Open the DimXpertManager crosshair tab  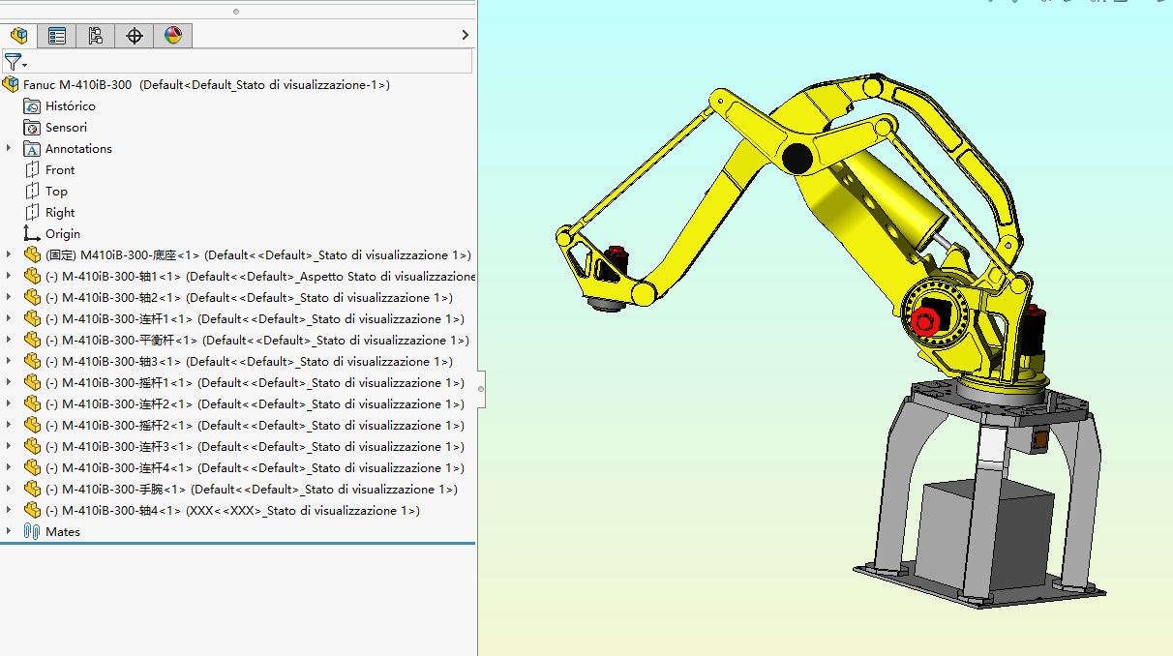[135, 36]
